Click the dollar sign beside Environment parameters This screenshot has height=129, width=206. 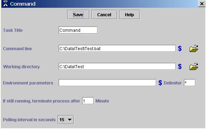pos(160,83)
